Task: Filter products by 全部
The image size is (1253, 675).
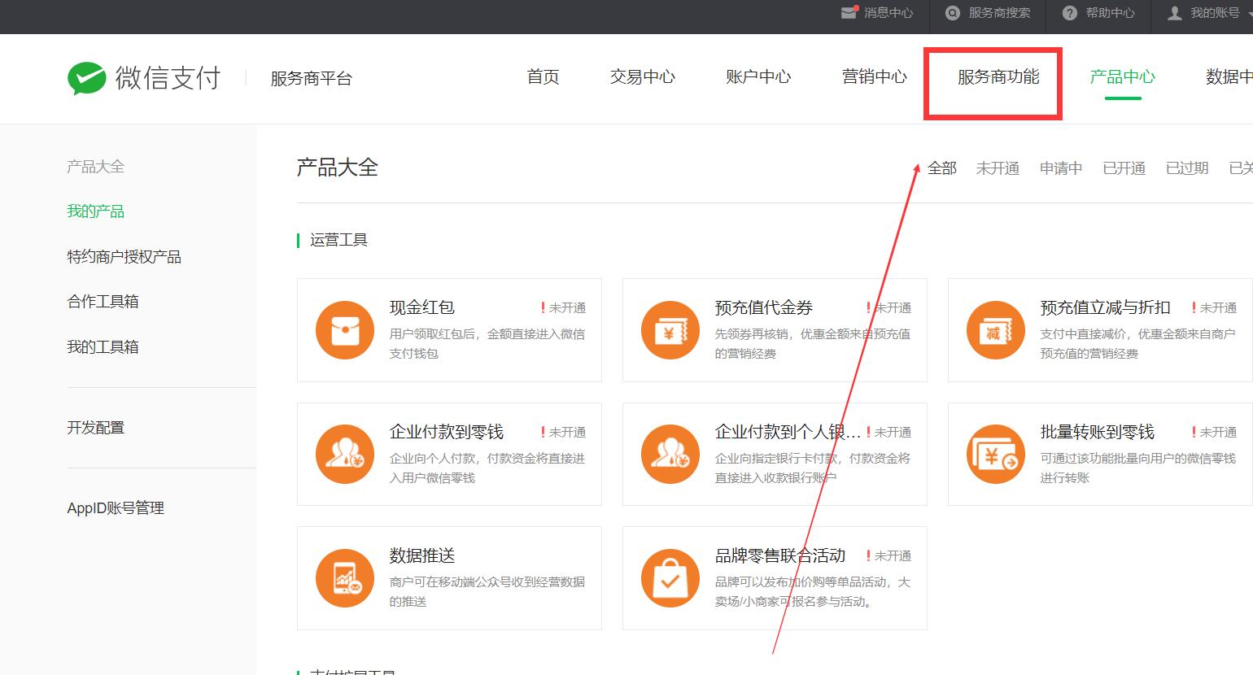Action: tap(942, 168)
